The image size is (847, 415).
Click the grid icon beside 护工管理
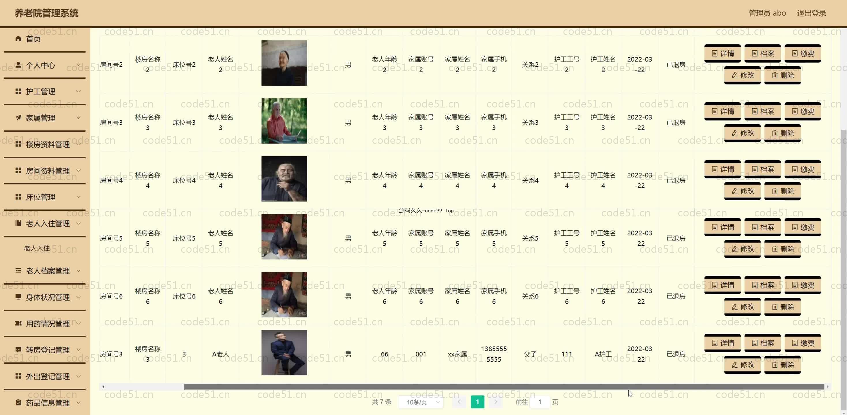[18, 91]
